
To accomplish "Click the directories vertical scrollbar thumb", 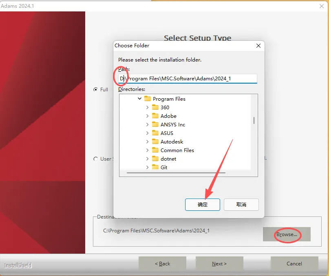I will (254, 121).
